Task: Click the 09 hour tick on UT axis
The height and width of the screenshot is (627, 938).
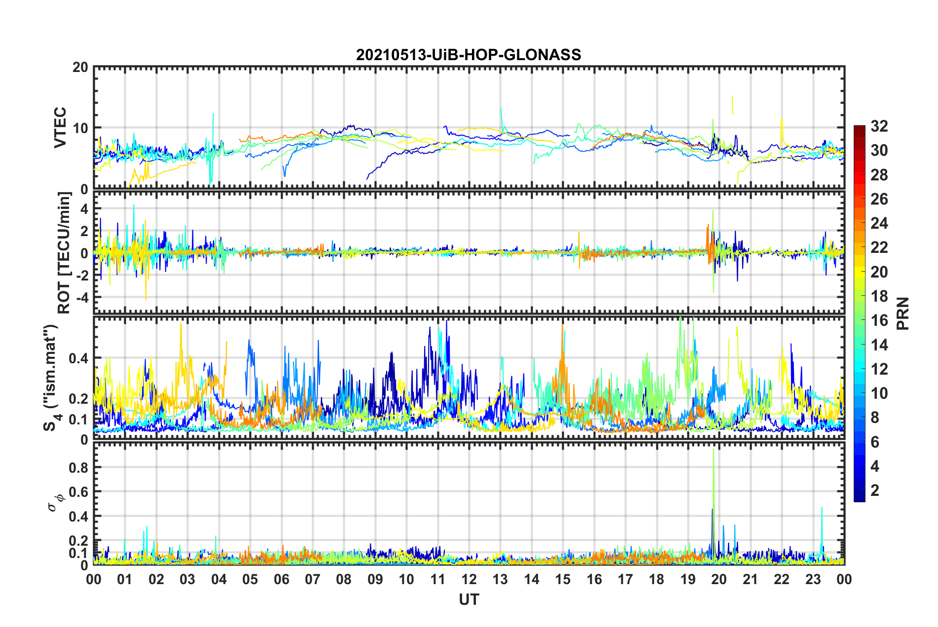Action: (x=375, y=579)
